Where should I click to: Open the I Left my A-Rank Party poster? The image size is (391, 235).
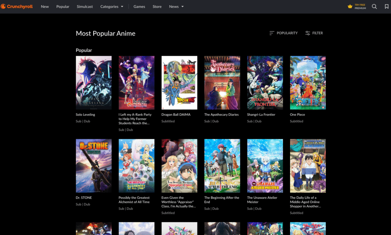click(137, 83)
